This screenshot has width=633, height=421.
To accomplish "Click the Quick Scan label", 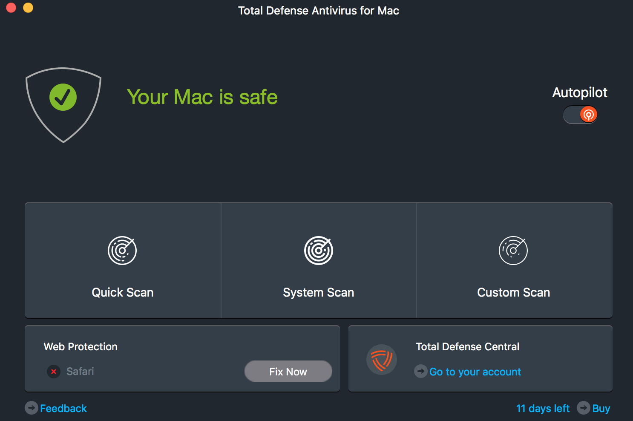I will point(123,292).
